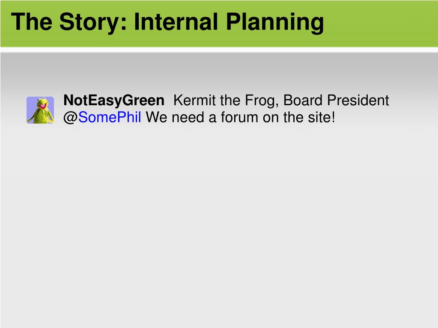
Task: Click the word "Story:" in the heading
Action: click(93, 23)
